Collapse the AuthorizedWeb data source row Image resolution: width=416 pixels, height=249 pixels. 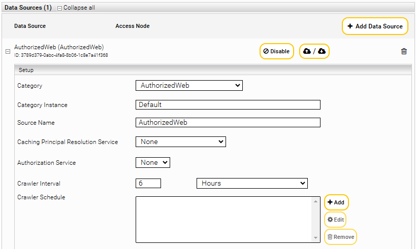pyautogui.click(x=8, y=51)
